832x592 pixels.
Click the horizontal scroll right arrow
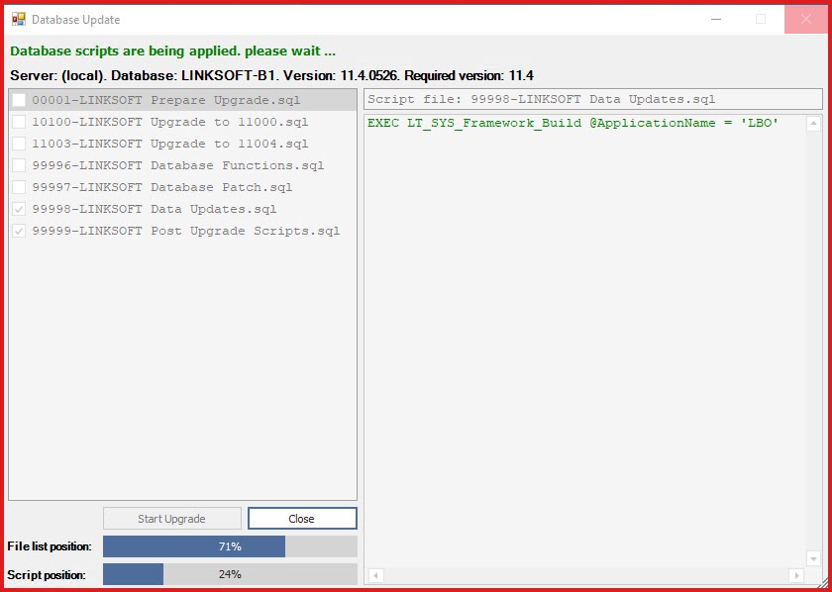(796, 575)
